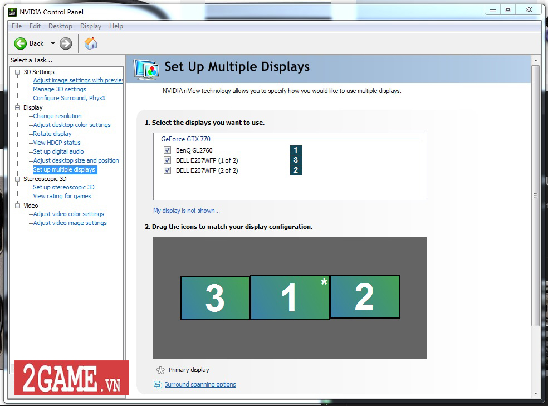
Task: Open Manage 3D settings
Action: pyautogui.click(x=60, y=90)
